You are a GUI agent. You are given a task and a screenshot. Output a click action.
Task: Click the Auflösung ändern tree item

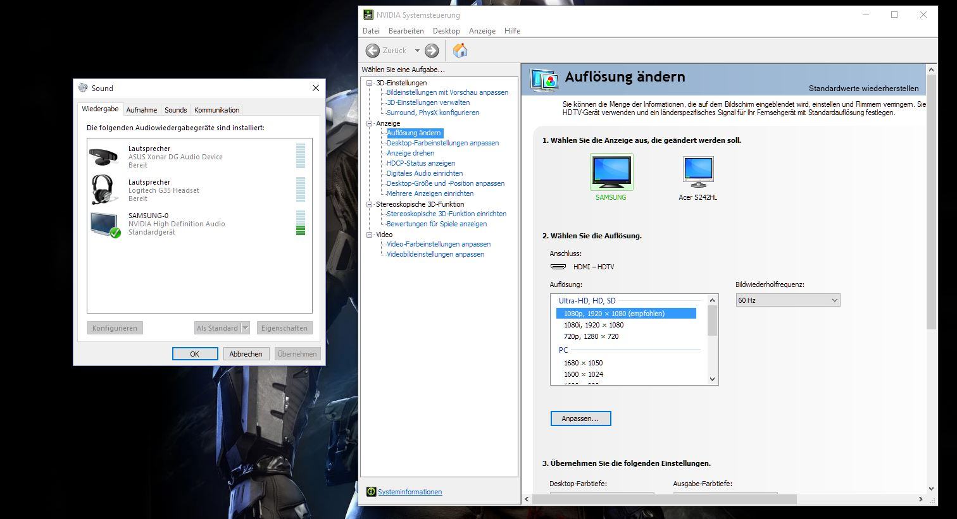tap(414, 133)
